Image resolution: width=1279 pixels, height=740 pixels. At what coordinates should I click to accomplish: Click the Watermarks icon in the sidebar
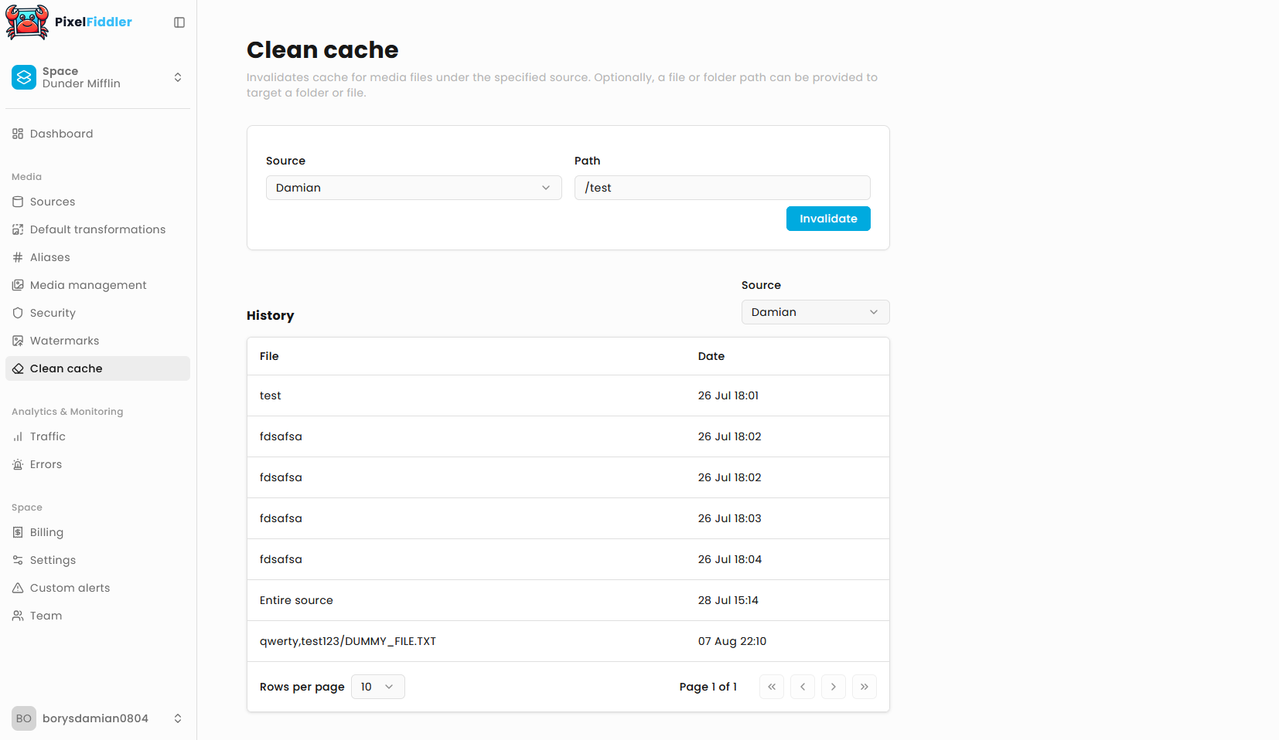(18, 341)
